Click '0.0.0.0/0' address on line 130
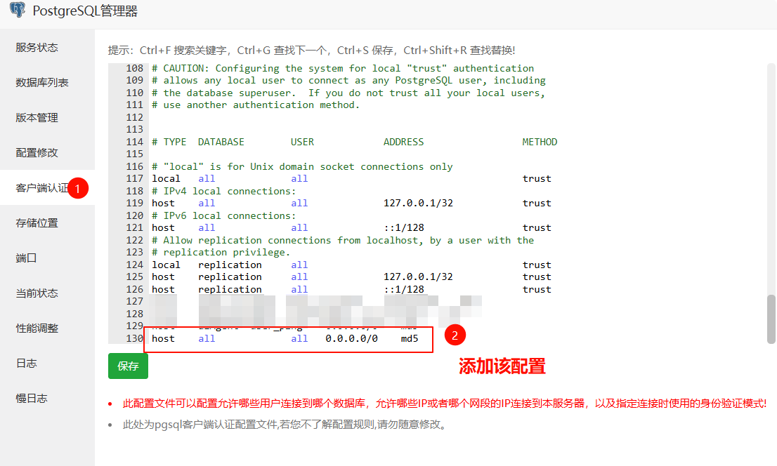The image size is (777, 466). click(x=351, y=339)
